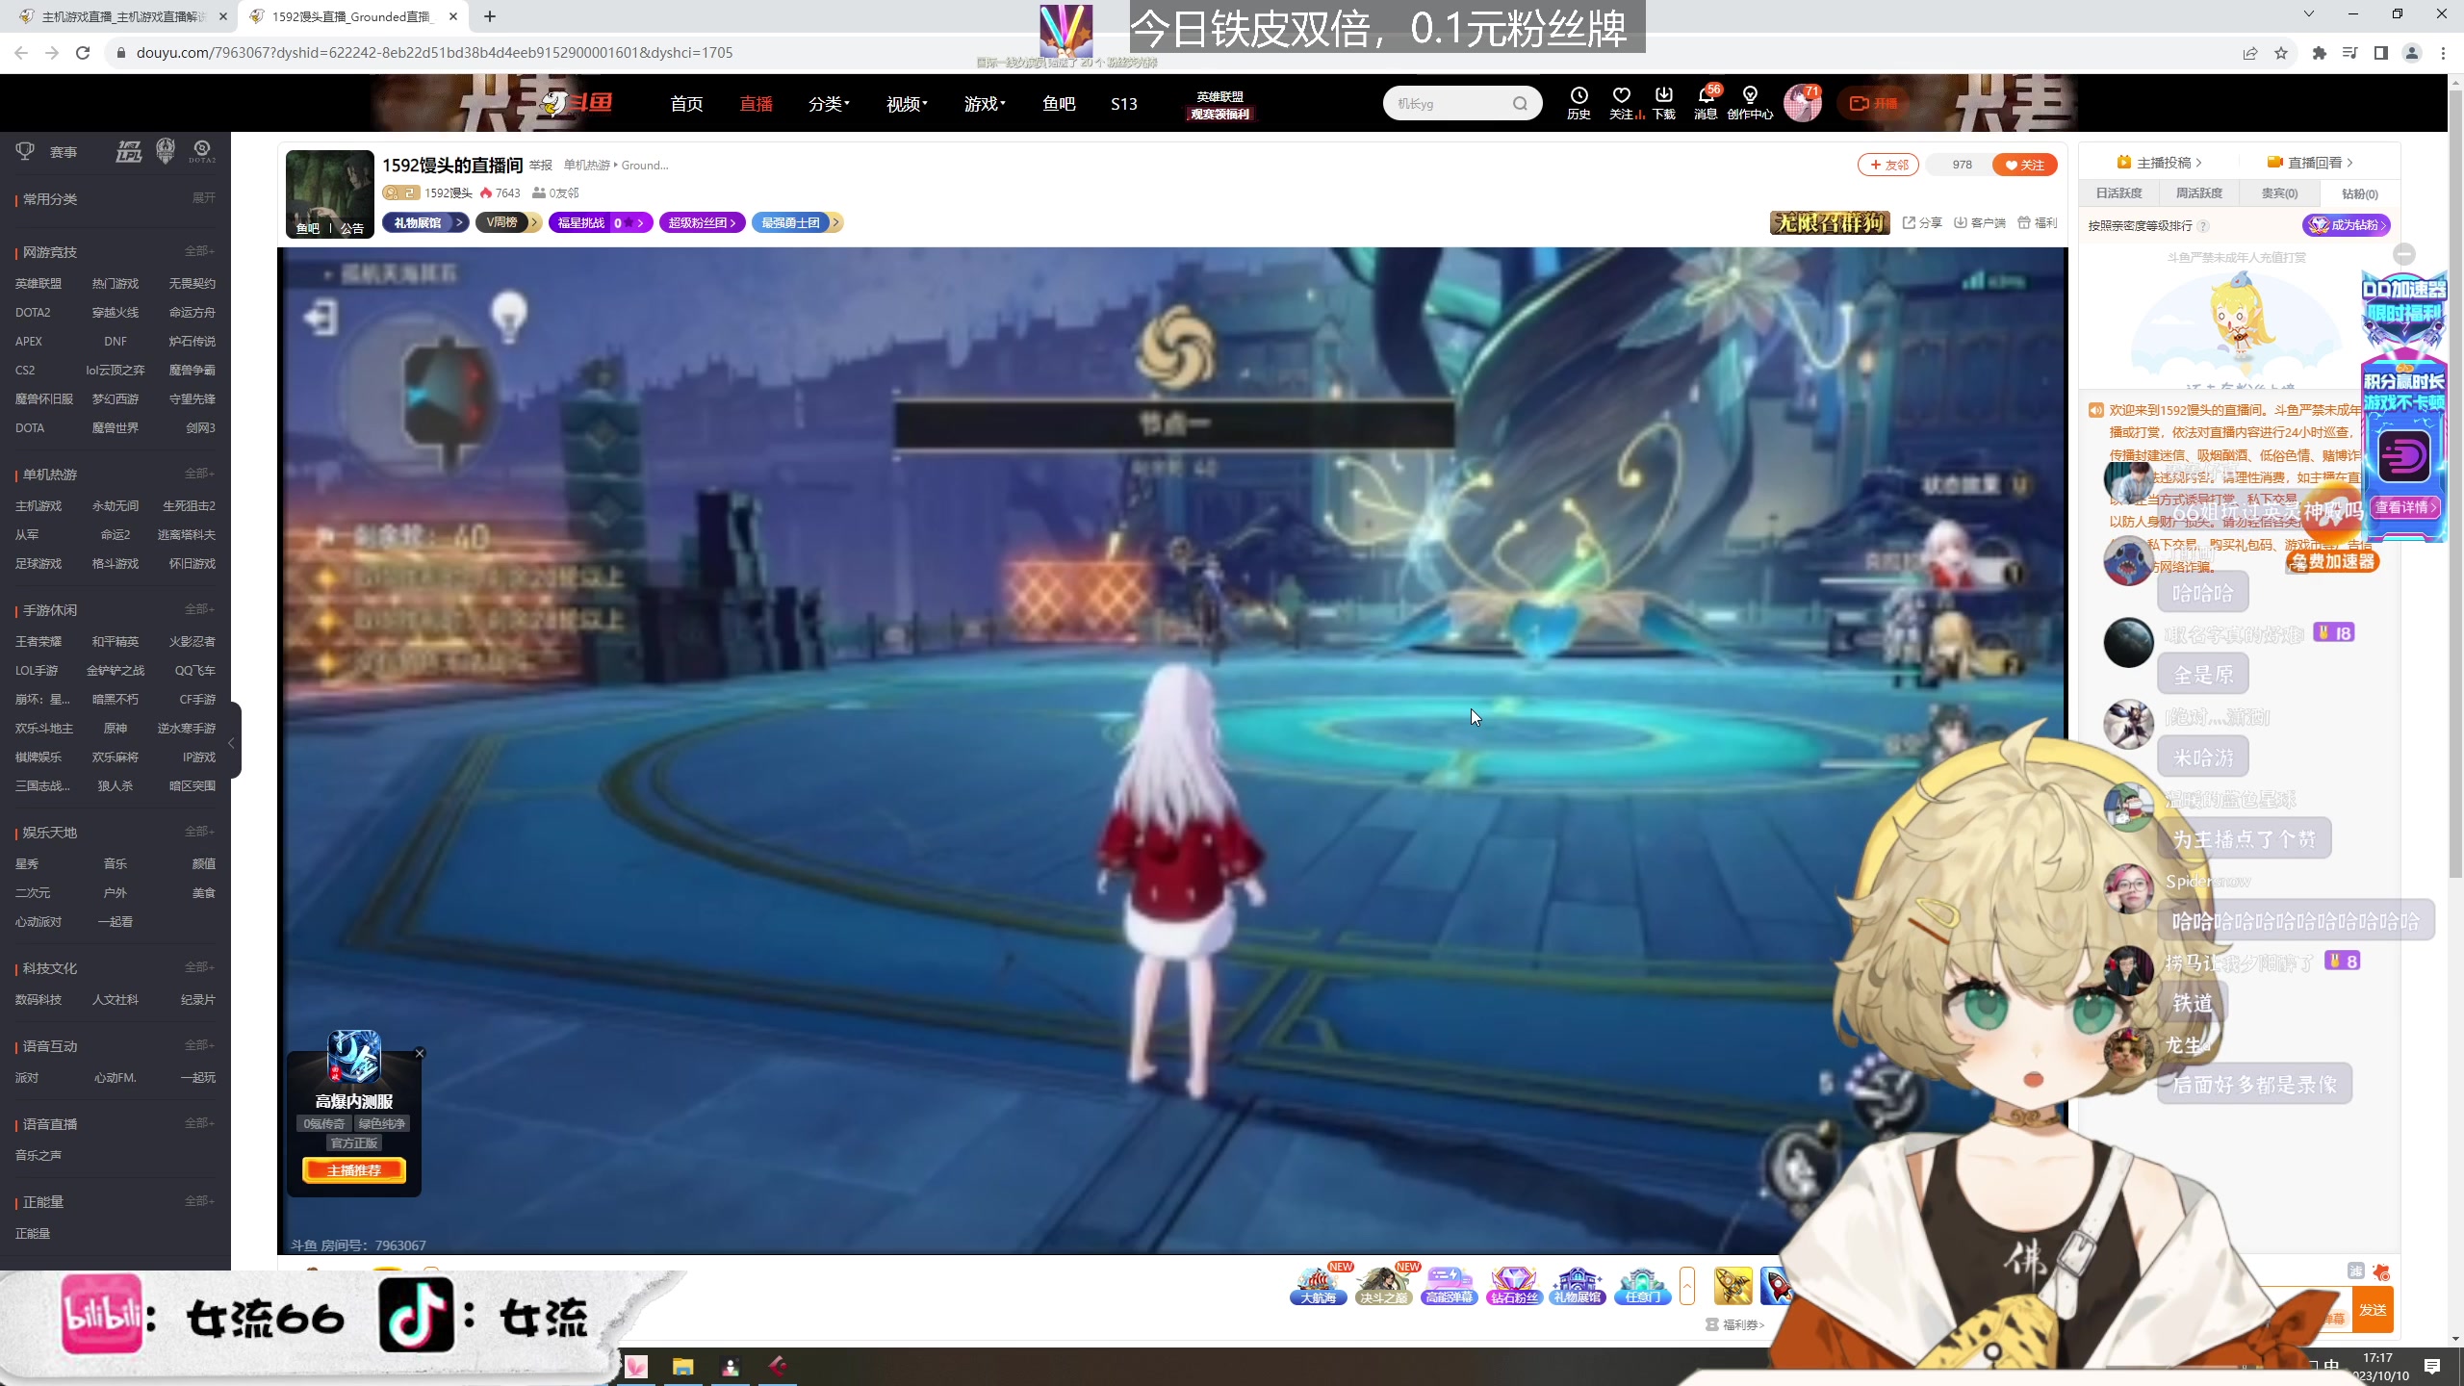The width and height of the screenshot is (2464, 1386).
Task: Open the 分类 dropdown in navigation
Action: 829,103
